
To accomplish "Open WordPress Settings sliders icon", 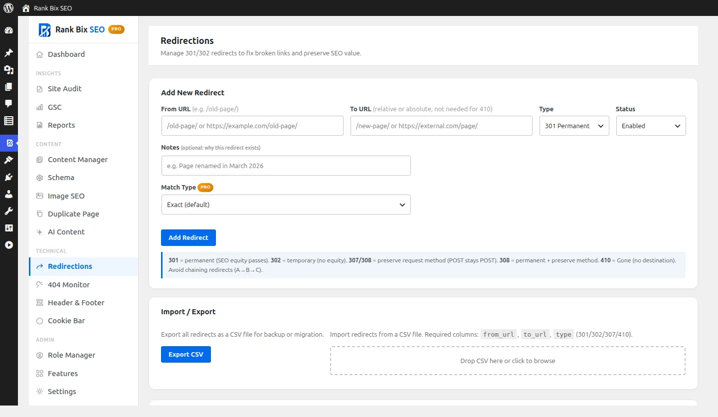I will (x=8, y=228).
